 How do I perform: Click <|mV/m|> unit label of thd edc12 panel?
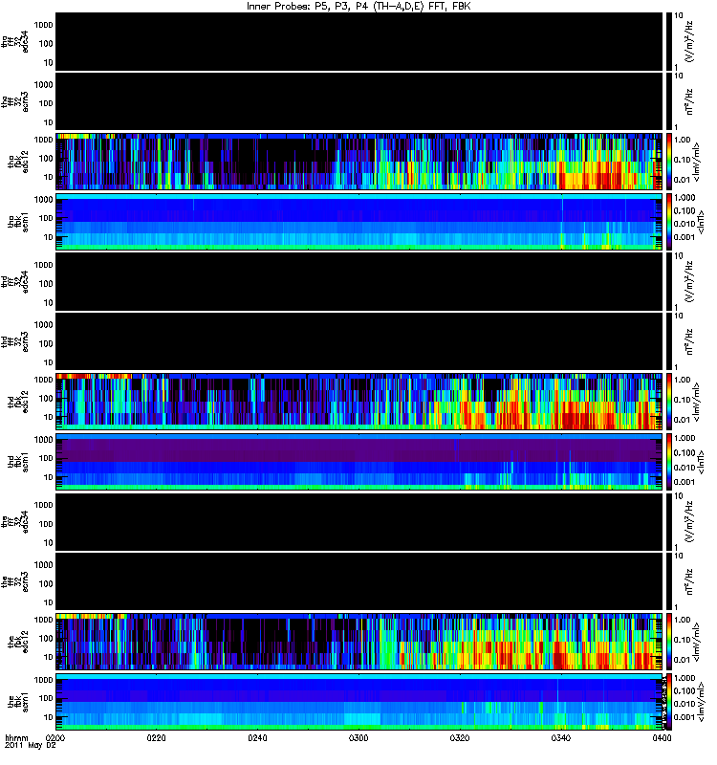point(696,402)
